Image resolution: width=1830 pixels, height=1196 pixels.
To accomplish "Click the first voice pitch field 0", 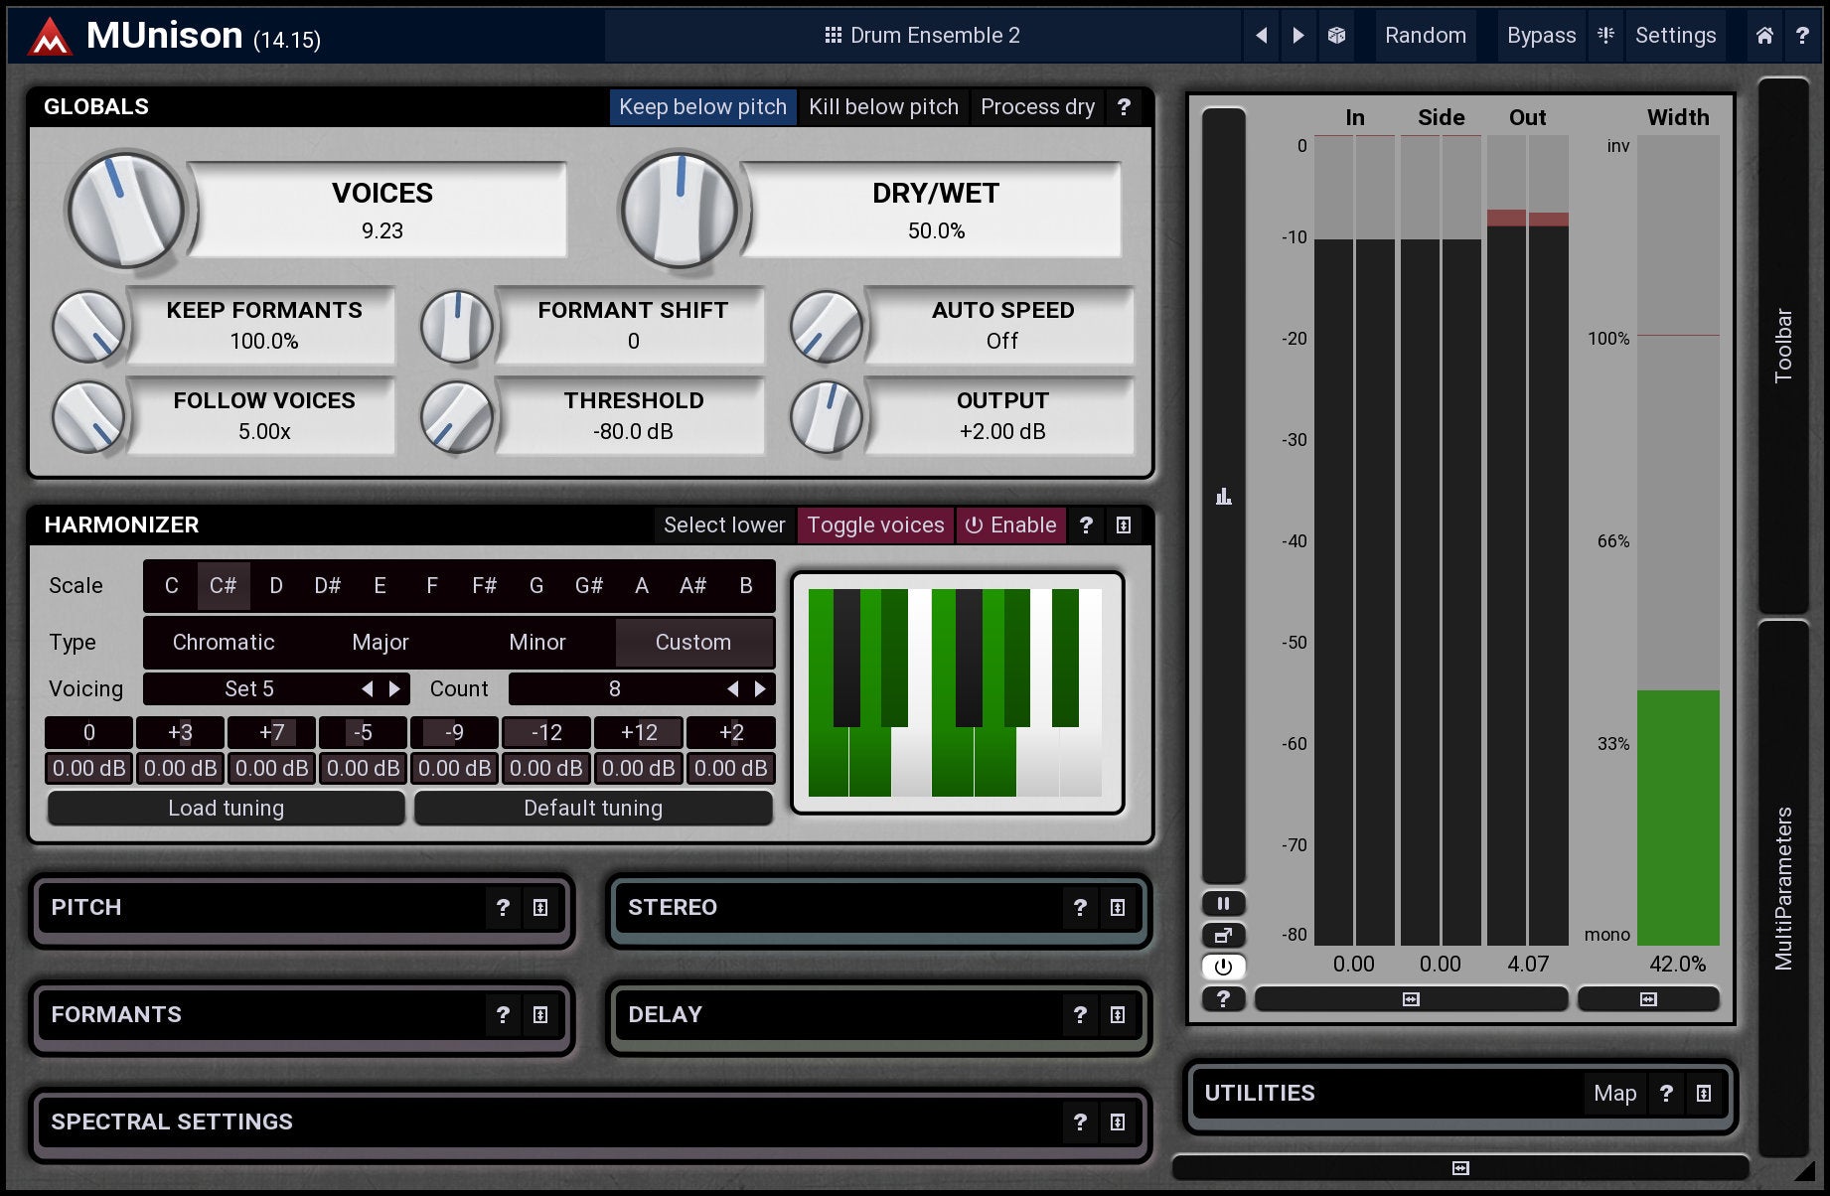I will pos(88,733).
